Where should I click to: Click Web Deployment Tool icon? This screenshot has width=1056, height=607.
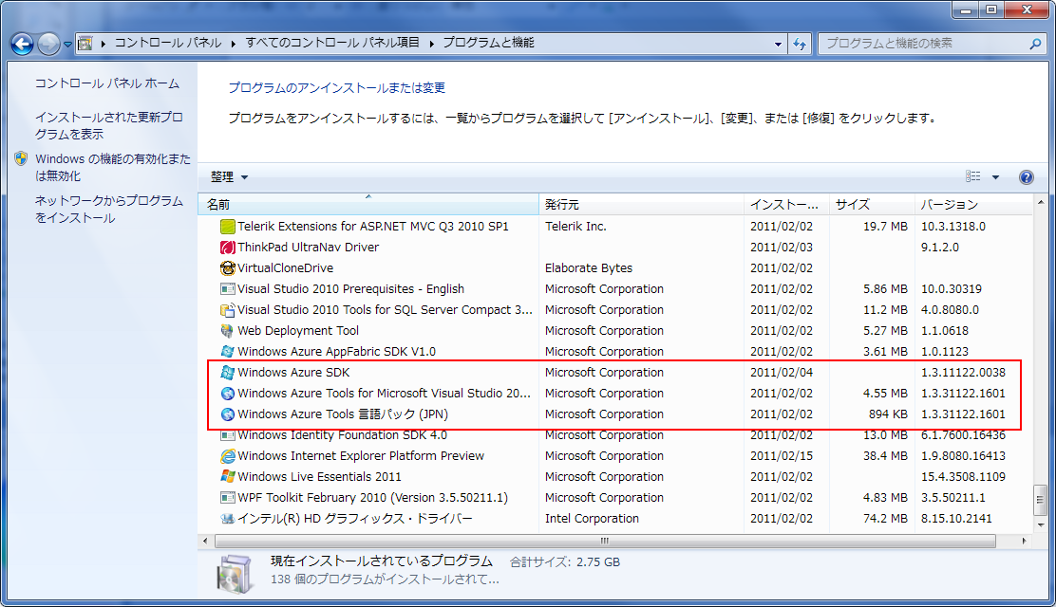click(228, 331)
